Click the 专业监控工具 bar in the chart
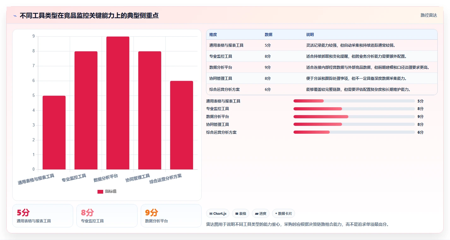 pos(86,110)
